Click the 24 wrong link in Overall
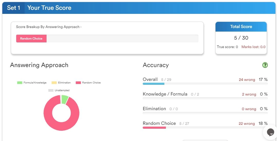Screen dimensions: 277x141 coord(247,80)
